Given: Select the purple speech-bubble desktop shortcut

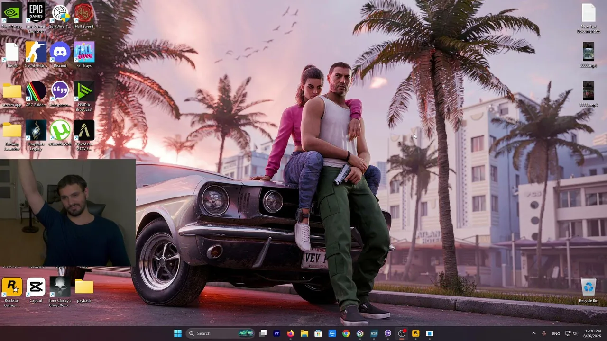Looking at the screenshot, I should click(60, 95).
